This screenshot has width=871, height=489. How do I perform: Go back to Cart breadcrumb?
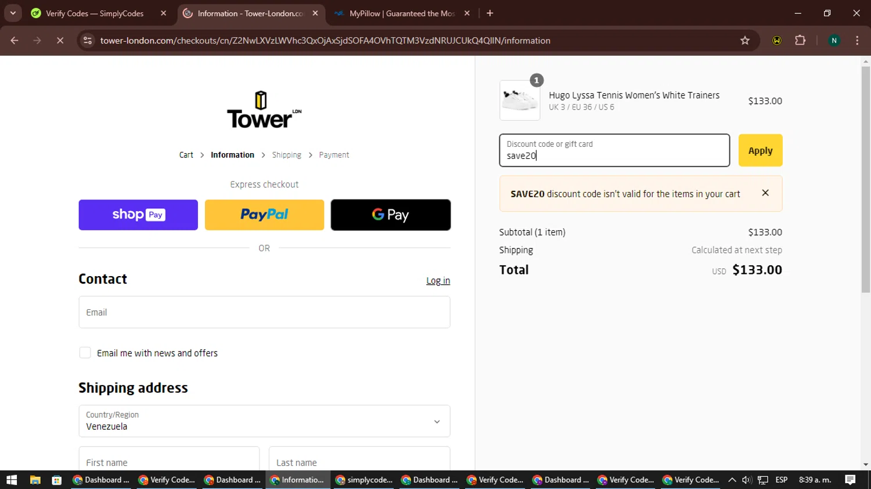[x=186, y=155]
